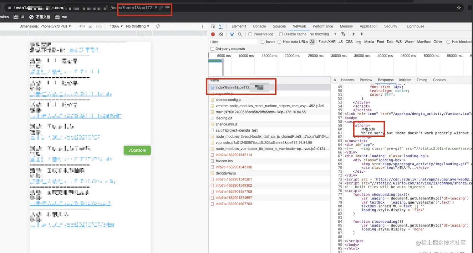The height and width of the screenshot is (253, 473).
Task: Switch to the Performance tab
Action: point(323,27)
